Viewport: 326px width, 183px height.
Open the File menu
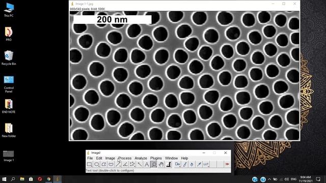pos(90,158)
